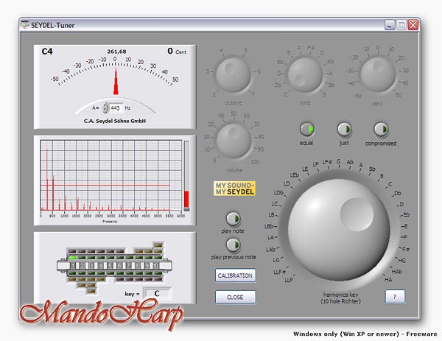
Task: Minimize the SEYDEL-Tuner window
Action: click(390, 25)
